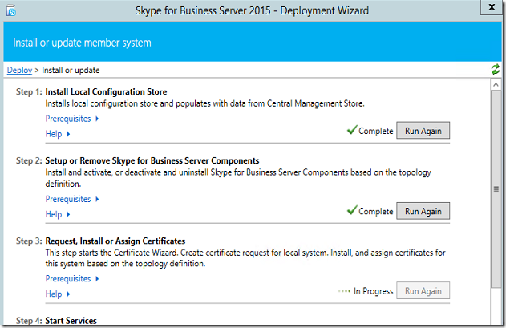Click the green refresh icon
Screen dimensions: 506x328
pyautogui.click(x=496, y=71)
